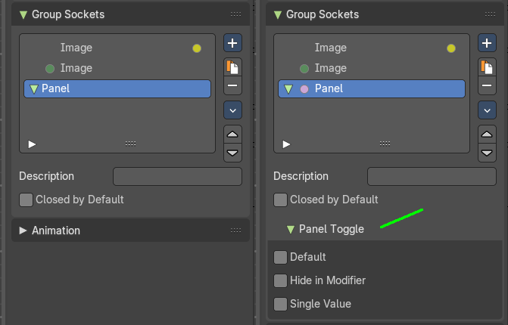This screenshot has width=508, height=325.
Task: Open socket specials menu in left panel
Action: click(232, 110)
